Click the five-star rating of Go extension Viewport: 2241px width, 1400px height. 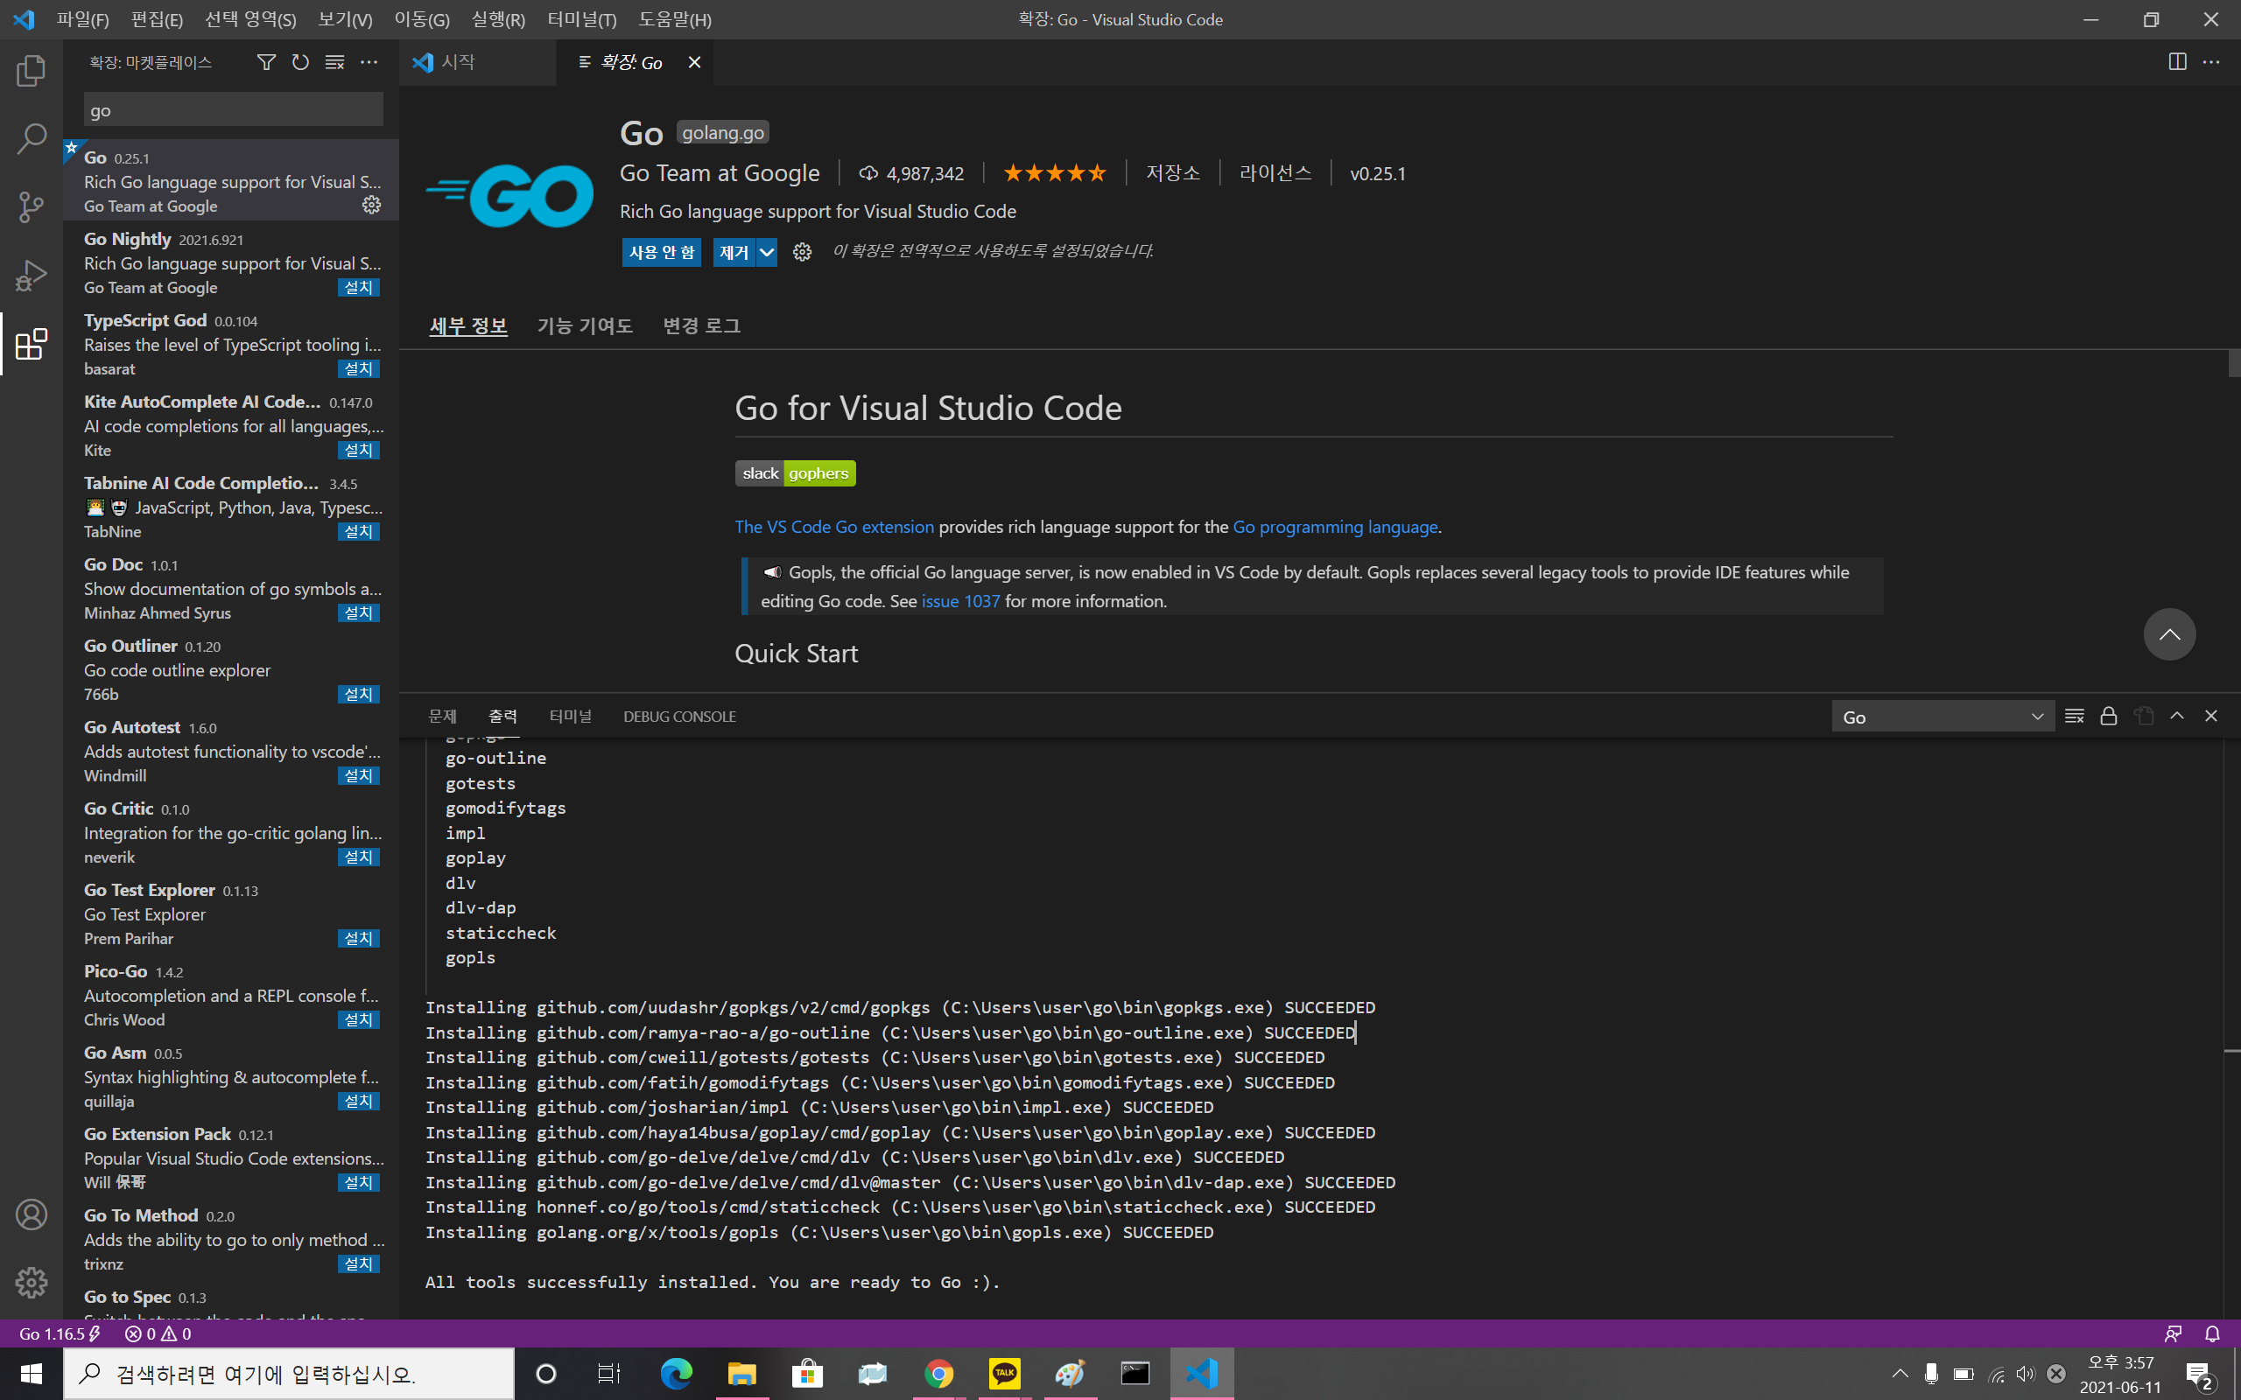[x=1054, y=173]
